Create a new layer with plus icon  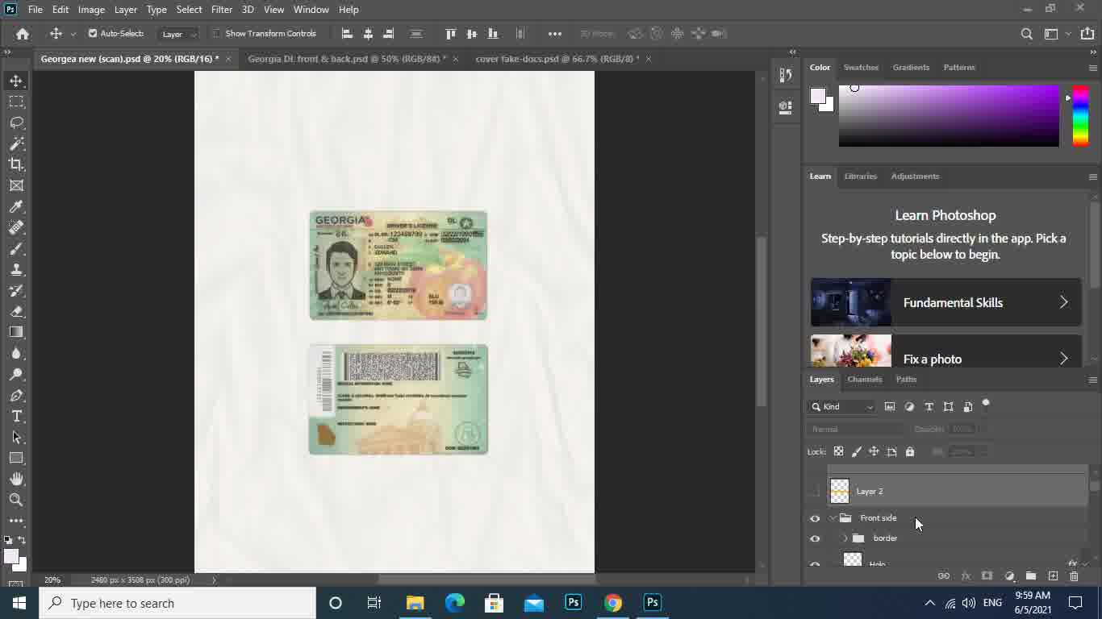[1053, 576]
